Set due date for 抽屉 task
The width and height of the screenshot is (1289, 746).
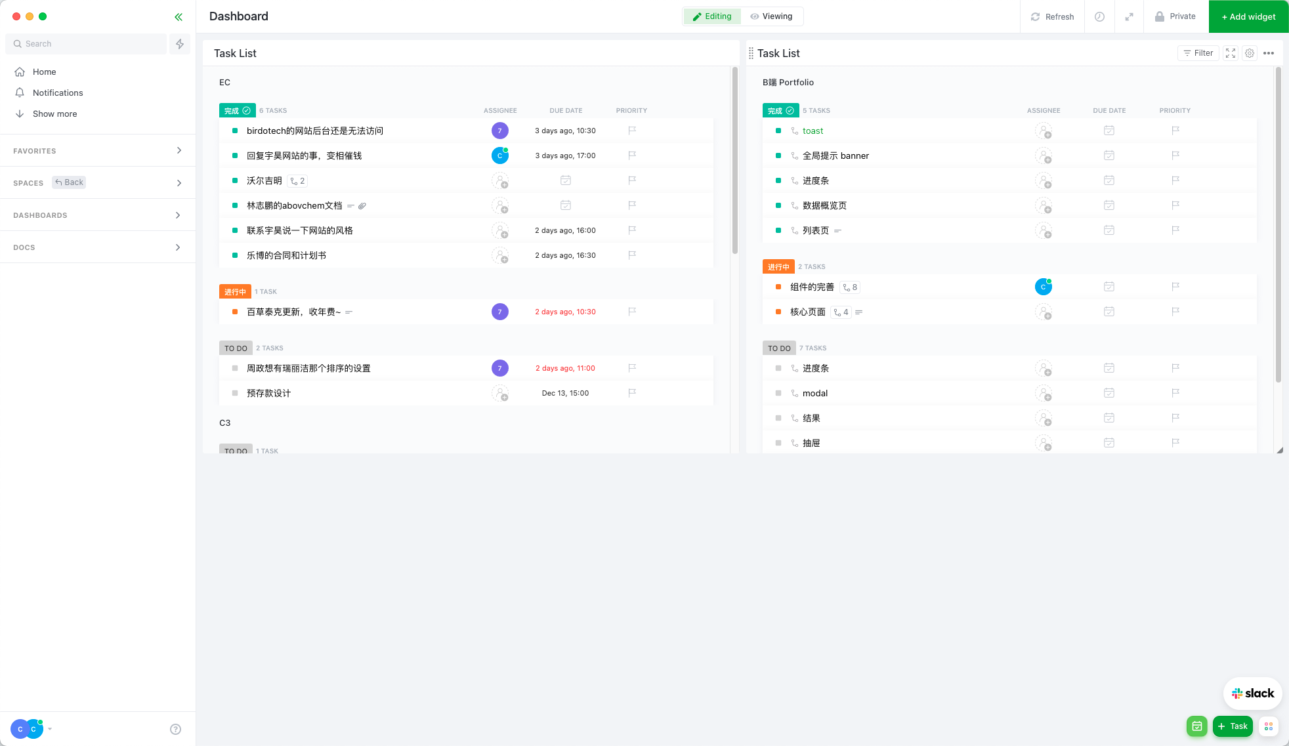pyautogui.click(x=1109, y=443)
